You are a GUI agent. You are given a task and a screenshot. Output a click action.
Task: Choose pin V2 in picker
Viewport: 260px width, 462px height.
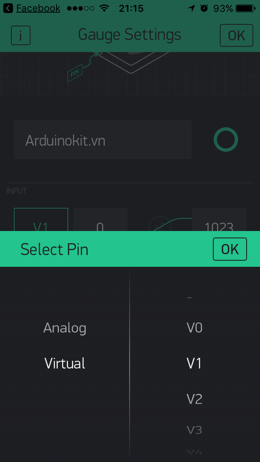click(x=194, y=399)
